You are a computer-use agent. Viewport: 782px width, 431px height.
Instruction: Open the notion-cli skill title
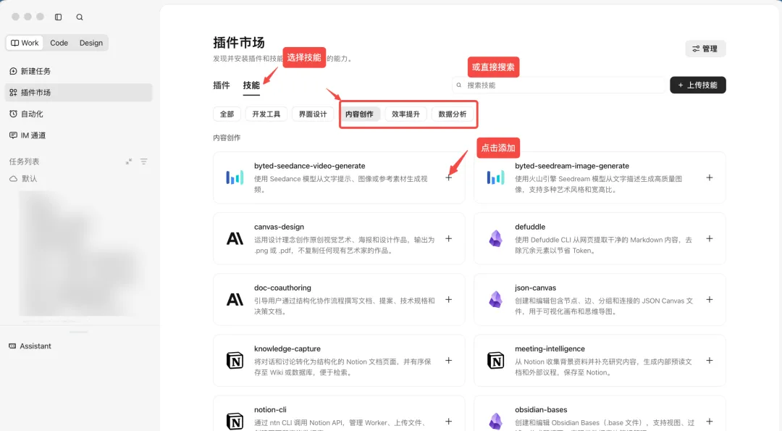click(x=270, y=409)
